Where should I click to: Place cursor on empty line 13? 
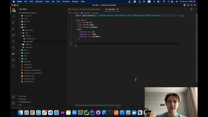click(127, 44)
